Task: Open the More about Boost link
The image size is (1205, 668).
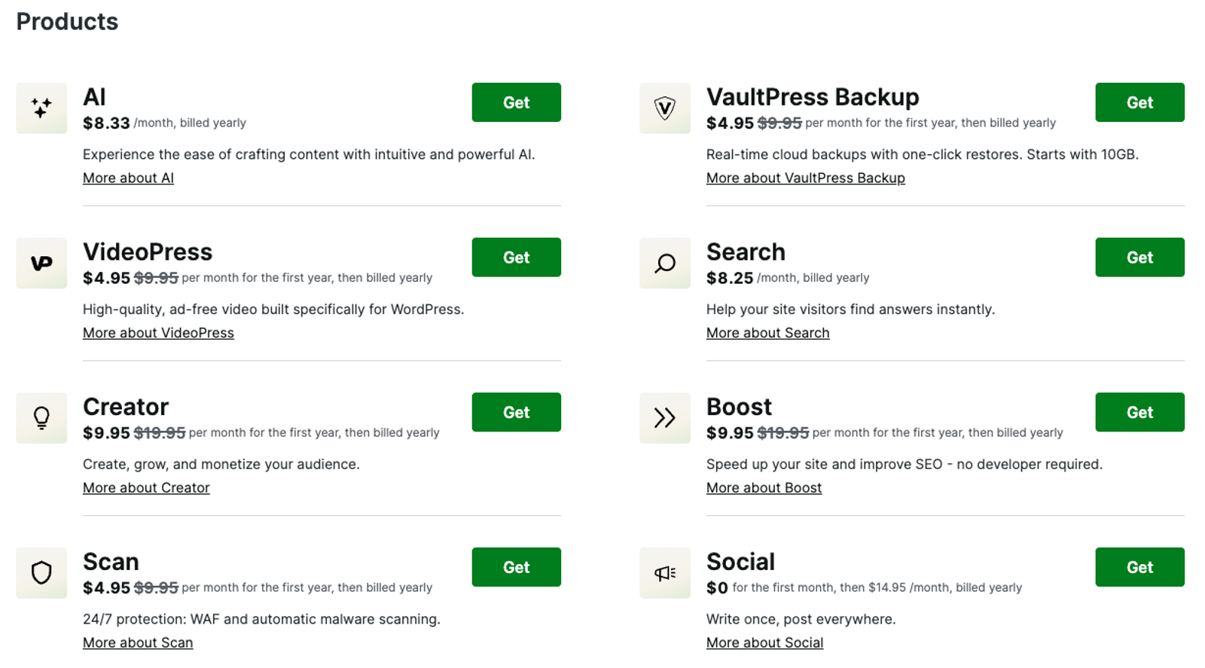Action: tap(764, 487)
